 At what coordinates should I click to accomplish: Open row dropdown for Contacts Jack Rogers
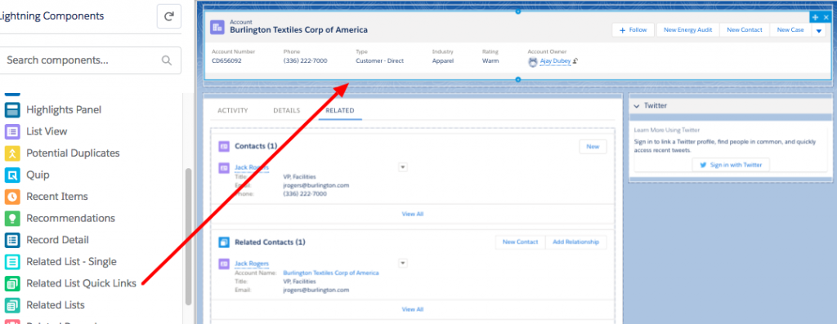pyautogui.click(x=403, y=167)
